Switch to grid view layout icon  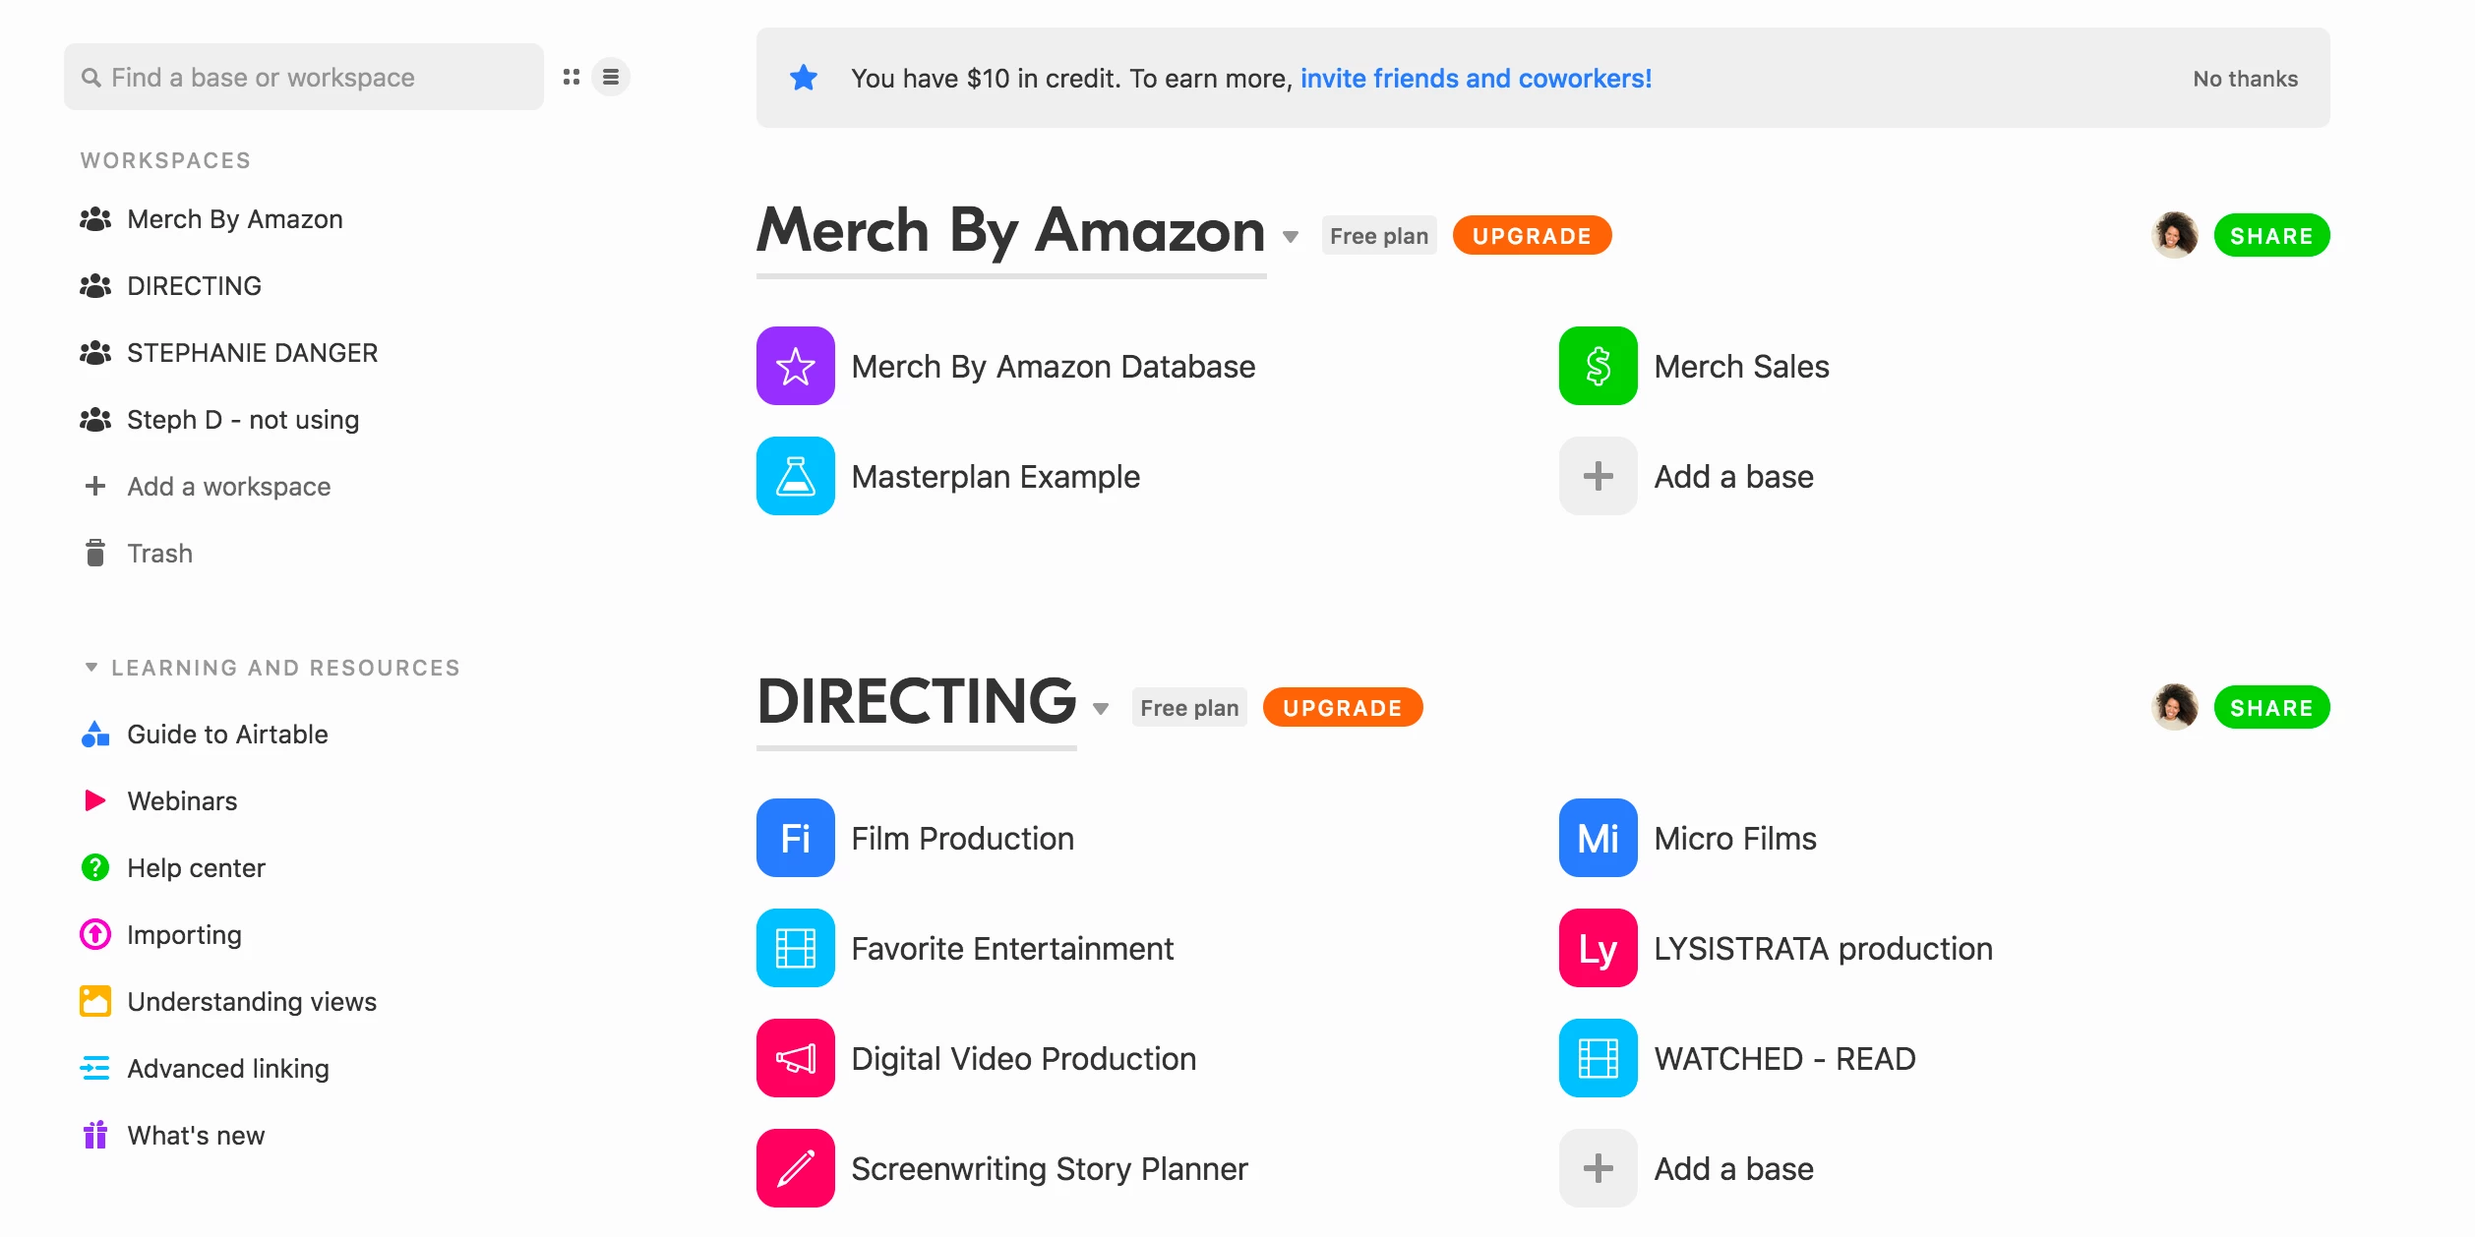coord(571,77)
